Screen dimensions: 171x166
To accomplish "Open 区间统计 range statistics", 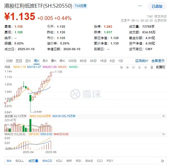I will coord(142,61).
